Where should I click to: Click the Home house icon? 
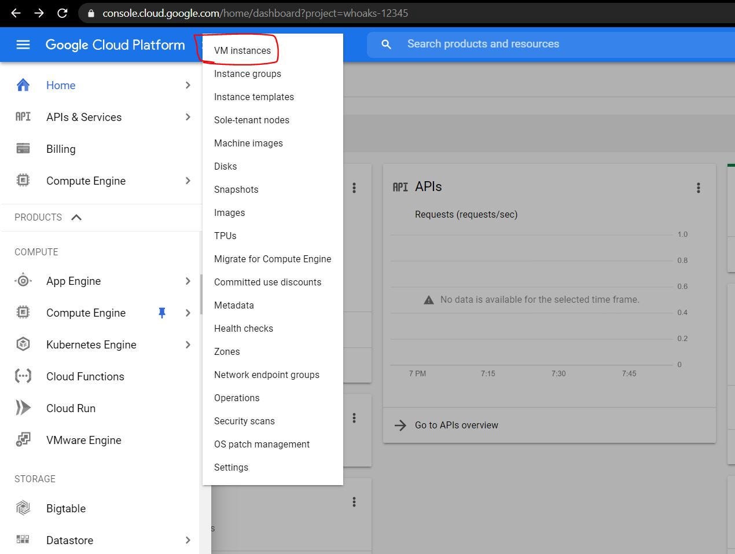point(23,85)
